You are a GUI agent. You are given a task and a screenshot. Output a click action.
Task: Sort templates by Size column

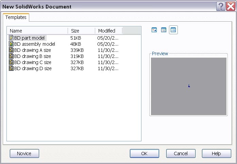(82, 31)
